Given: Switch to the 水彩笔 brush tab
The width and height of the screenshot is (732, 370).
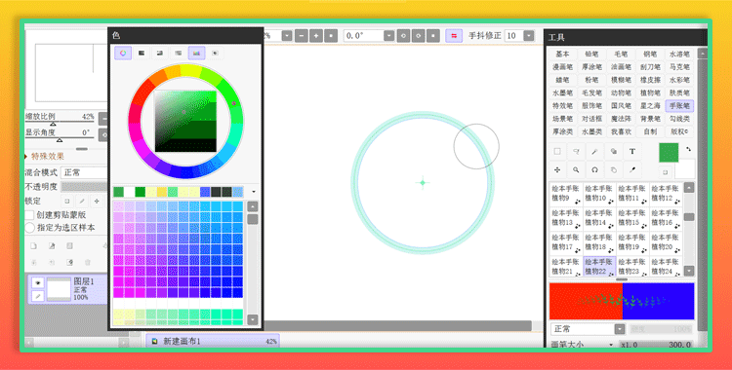Looking at the screenshot, I should [x=679, y=80].
